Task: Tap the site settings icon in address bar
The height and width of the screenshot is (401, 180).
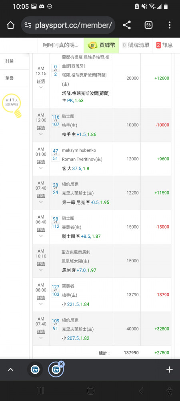Action: pos(28,25)
